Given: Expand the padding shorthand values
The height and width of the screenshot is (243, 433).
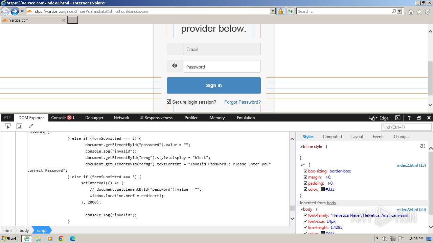Looking at the screenshot, I should (x=329, y=183).
